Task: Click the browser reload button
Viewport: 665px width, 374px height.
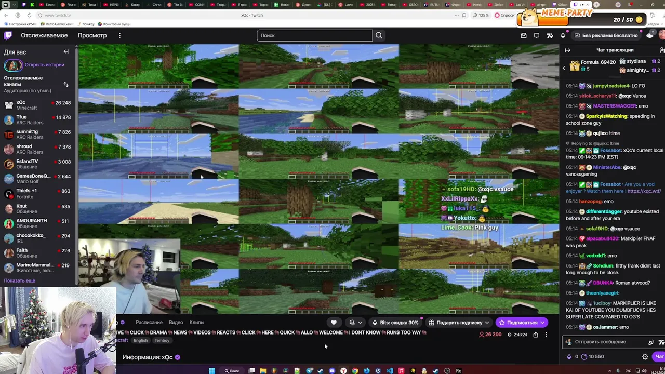Action: [x=29, y=15]
